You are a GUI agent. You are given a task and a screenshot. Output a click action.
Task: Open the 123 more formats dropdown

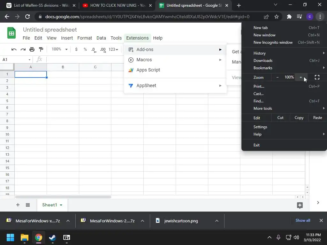[x=113, y=49]
